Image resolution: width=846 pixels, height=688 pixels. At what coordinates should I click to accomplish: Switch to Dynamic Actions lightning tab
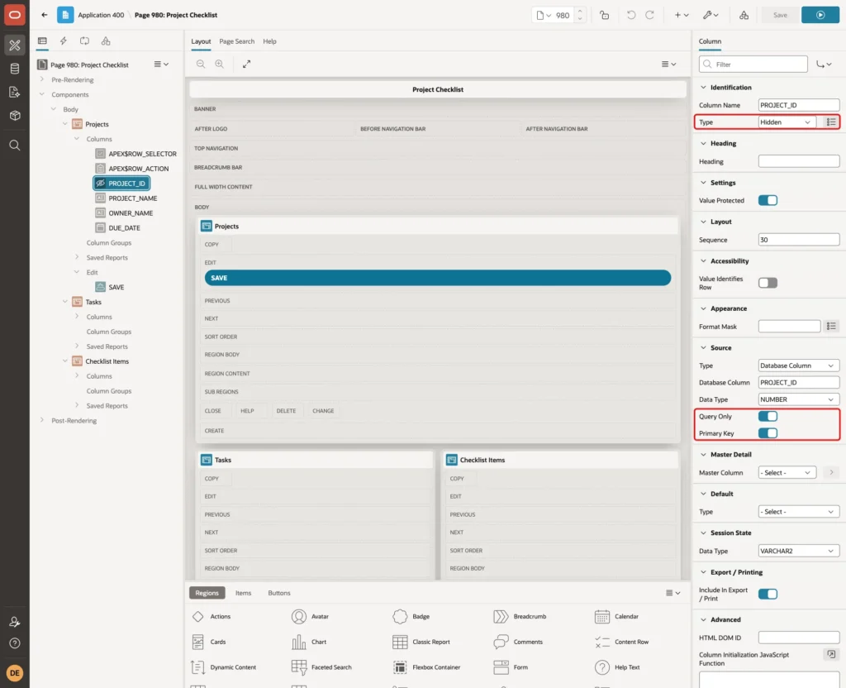[x=63, y=41]
